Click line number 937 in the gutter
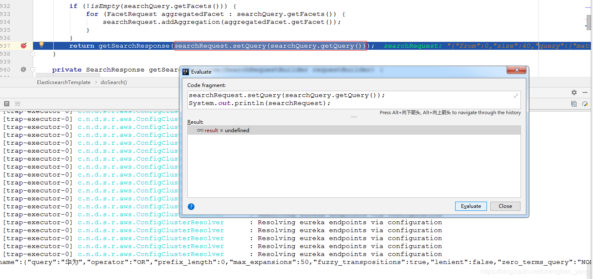 point(5,46)
